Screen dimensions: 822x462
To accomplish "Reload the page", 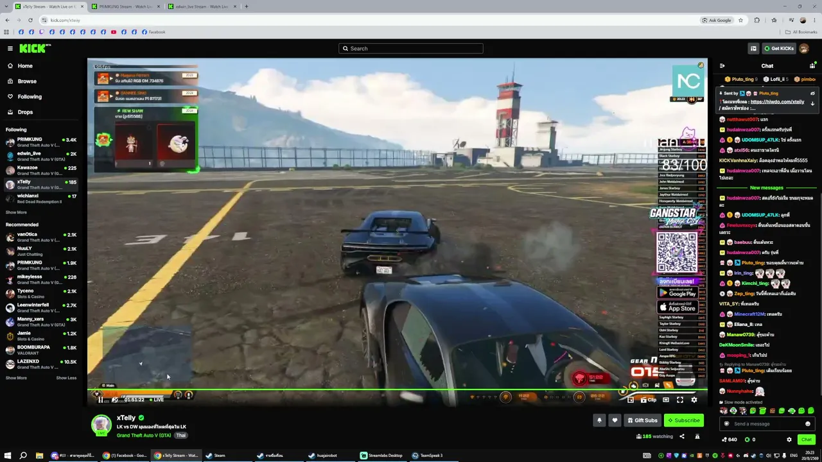I will (x=30, y=20).
